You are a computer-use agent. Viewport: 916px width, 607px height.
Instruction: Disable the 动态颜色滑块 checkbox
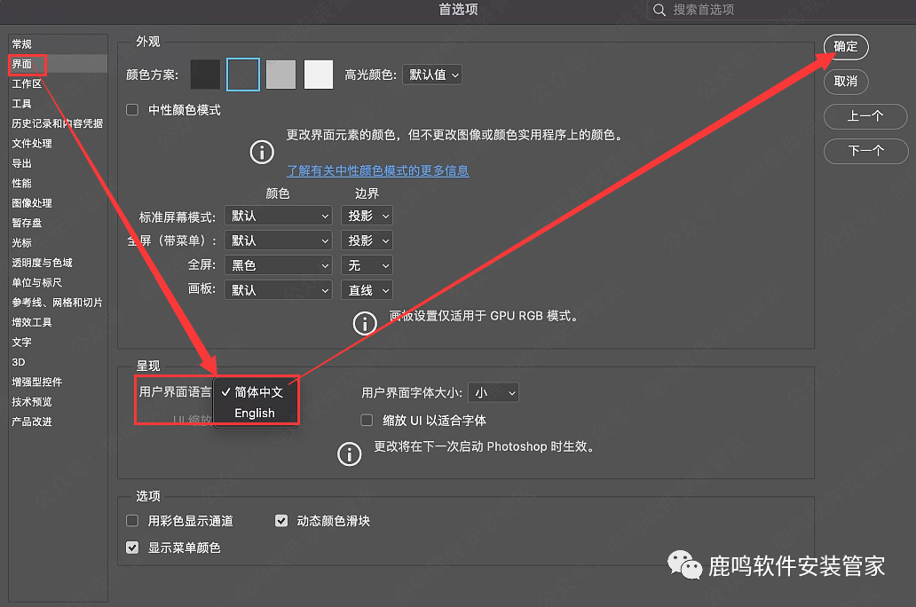[x=281, y=521]
